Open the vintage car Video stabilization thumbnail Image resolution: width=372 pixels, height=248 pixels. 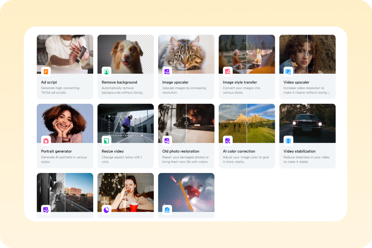[307, 124]
